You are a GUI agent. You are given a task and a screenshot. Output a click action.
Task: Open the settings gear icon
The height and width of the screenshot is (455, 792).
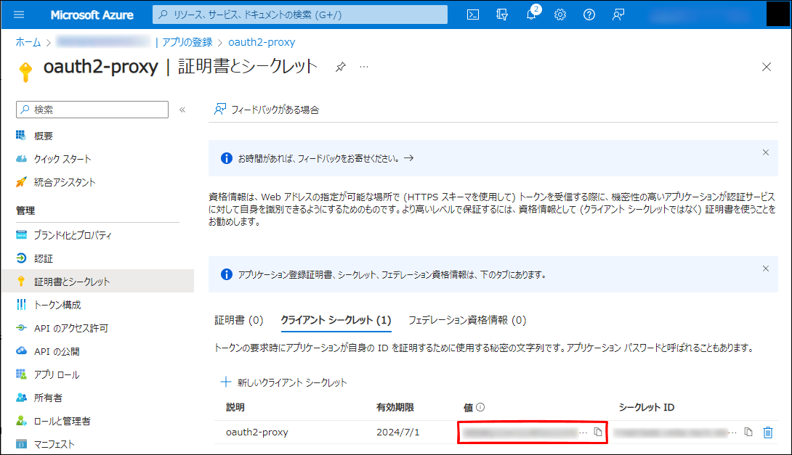pos(560,15)
